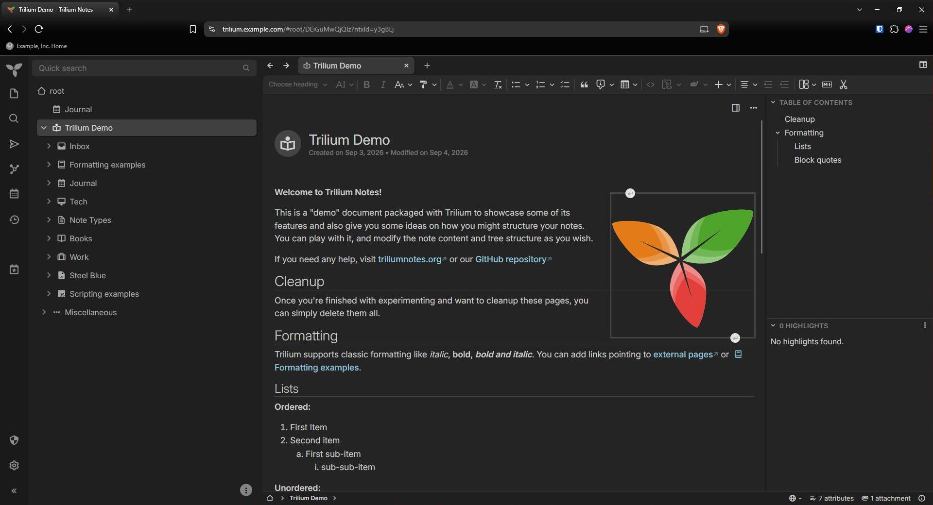Click the scissors cut-to-note icon

[x=844, y=84]
